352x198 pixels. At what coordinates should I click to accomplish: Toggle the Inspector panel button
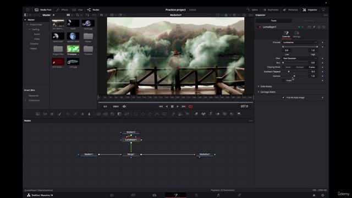[310, 10]
